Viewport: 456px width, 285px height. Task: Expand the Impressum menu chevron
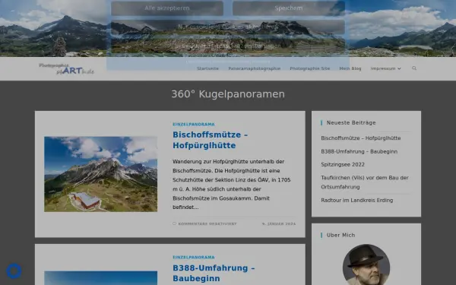399,68
